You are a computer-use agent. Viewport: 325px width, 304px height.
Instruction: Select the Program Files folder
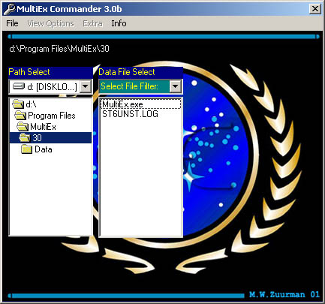(x=50, y=116)
